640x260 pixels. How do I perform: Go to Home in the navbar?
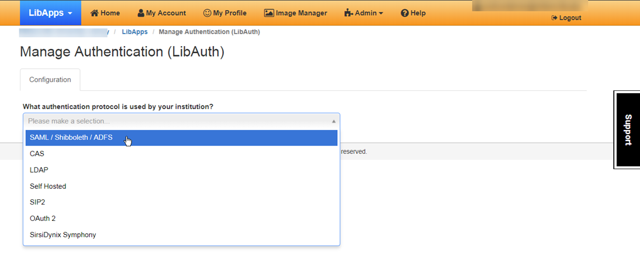pos(105,13)
